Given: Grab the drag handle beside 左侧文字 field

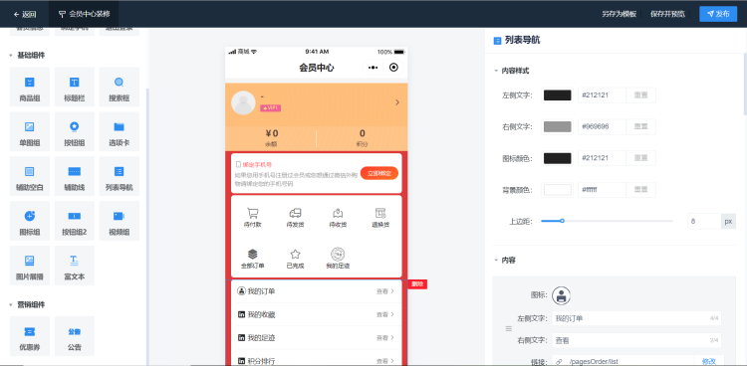Looking at the screenshot, I should coord(508,328).
